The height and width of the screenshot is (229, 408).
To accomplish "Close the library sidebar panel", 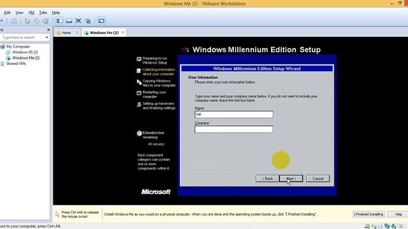I will pyautogui.click(x=48, y=30).
